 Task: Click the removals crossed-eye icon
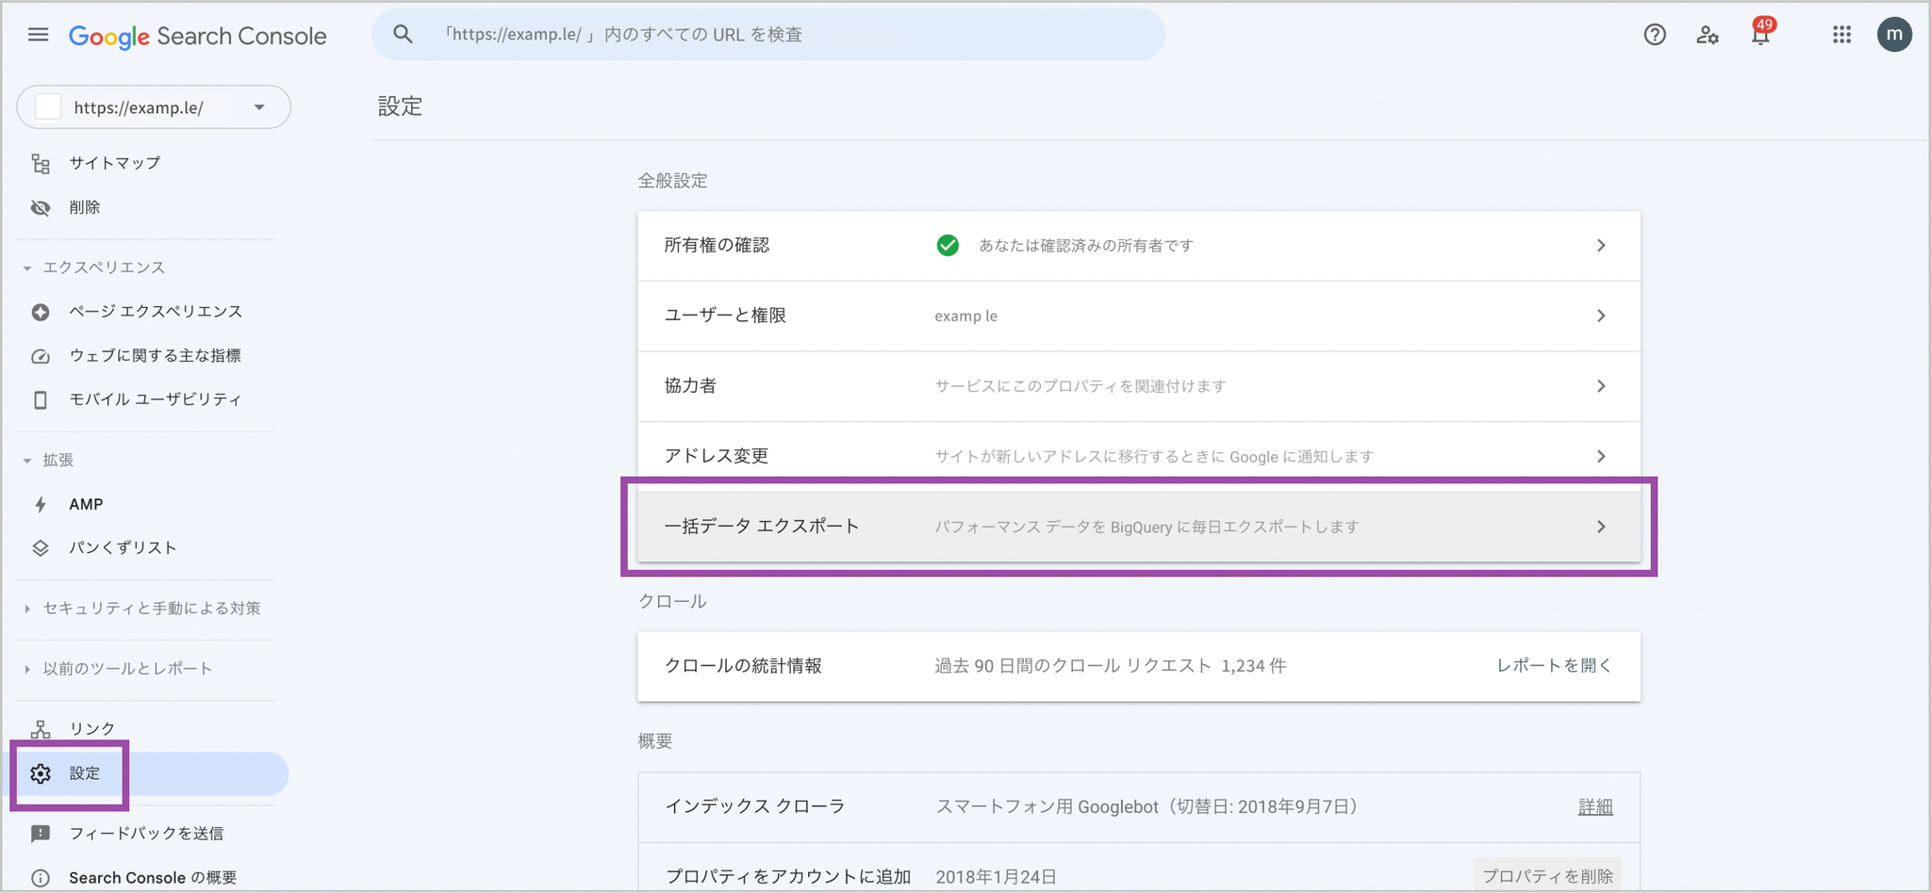coord(41,208)
